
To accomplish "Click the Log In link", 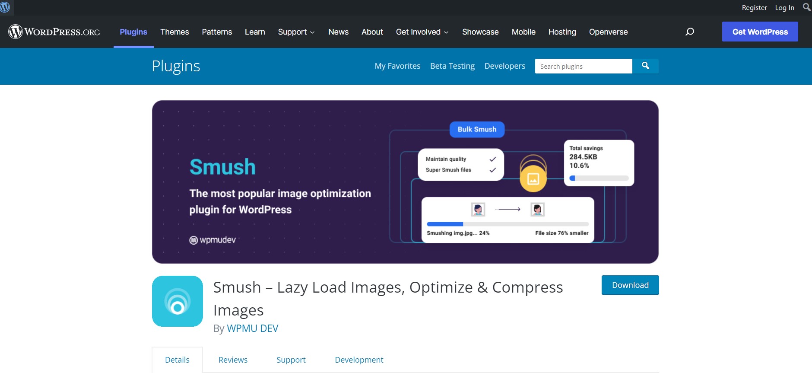I will coord(784,7).
